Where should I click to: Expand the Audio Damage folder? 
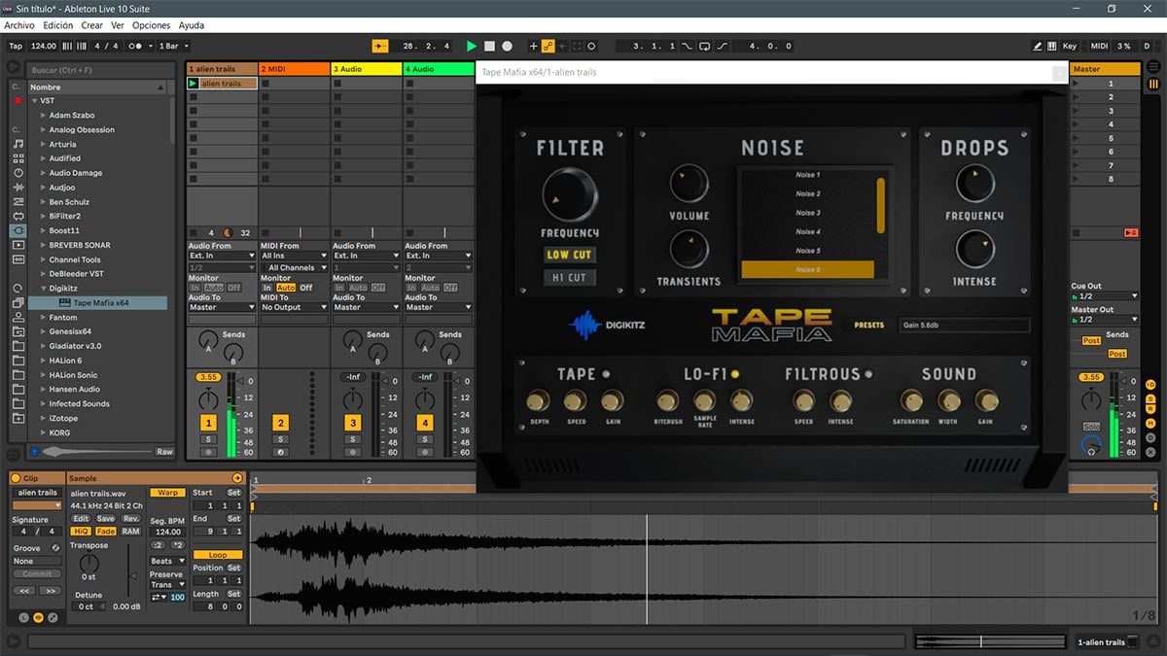coord(43,173)
